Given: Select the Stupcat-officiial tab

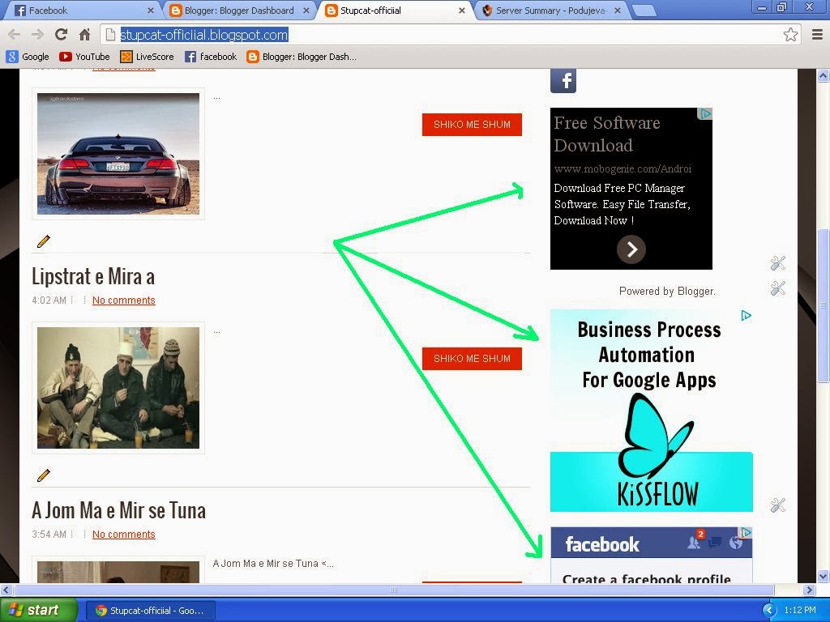Looking at the screenshot, I should (395, 11).
